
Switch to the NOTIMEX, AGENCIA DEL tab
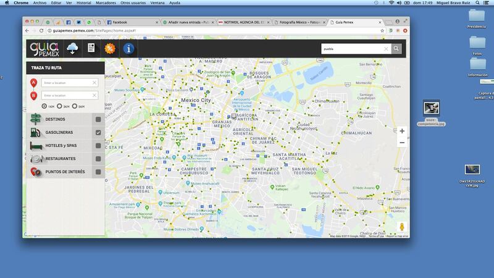[x=244, y=22]
